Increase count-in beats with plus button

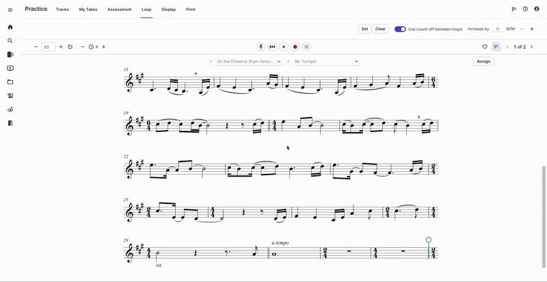click(x=104, y=47)
